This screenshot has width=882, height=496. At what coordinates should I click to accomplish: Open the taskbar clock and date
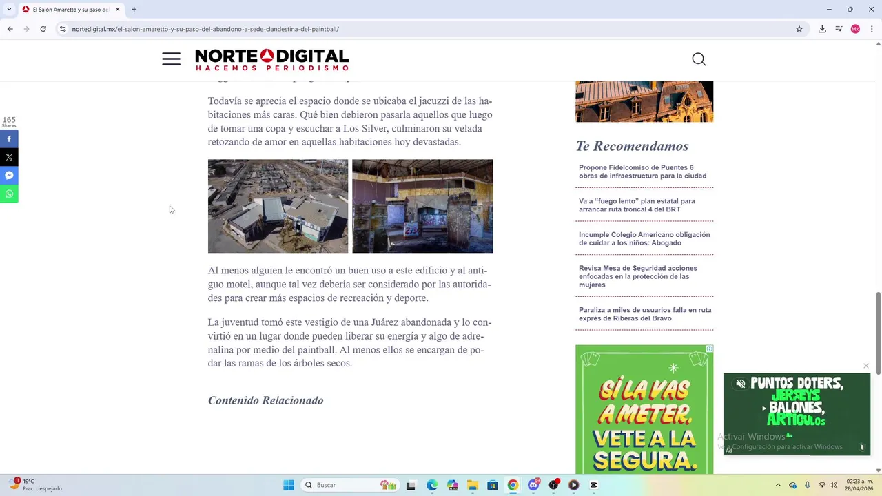(x=859, y=485)
